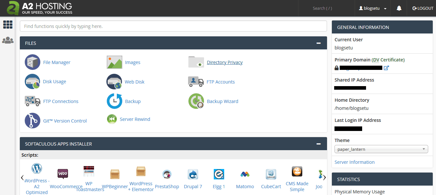Viewport: 436px width, 195px height.
Task: Open the Web Disk icon
Action: point(114,82)
